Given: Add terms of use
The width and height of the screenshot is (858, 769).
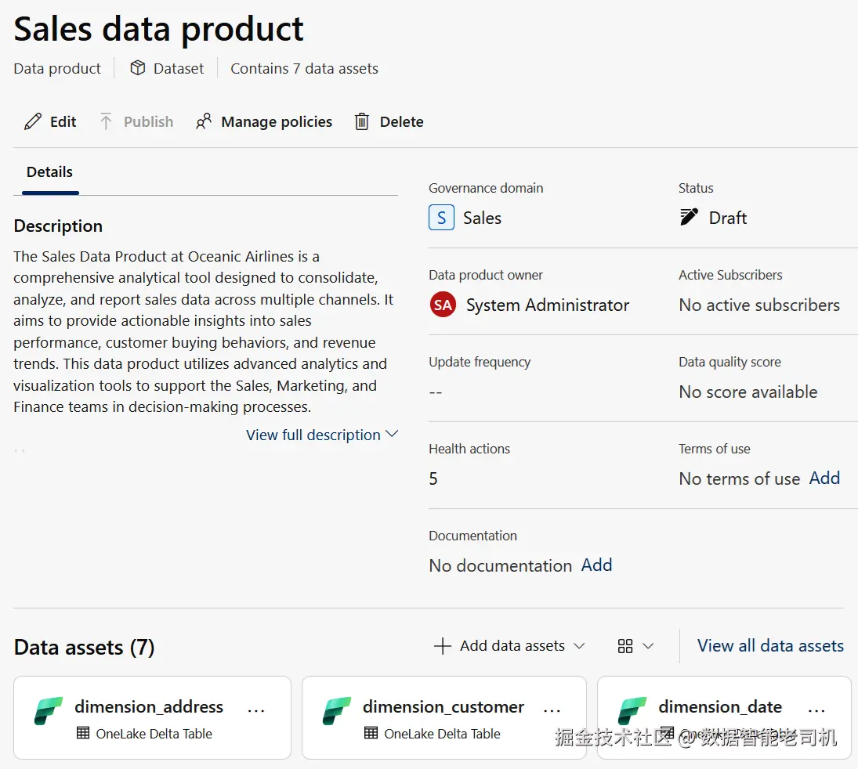Looking at the screenshot, I should [824, 478].
